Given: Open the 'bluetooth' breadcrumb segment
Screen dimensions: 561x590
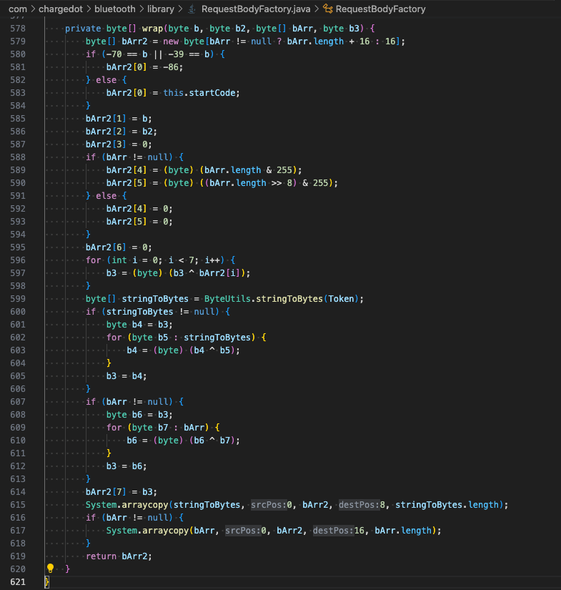Looking at the screenshot, I should click(114, 9).
